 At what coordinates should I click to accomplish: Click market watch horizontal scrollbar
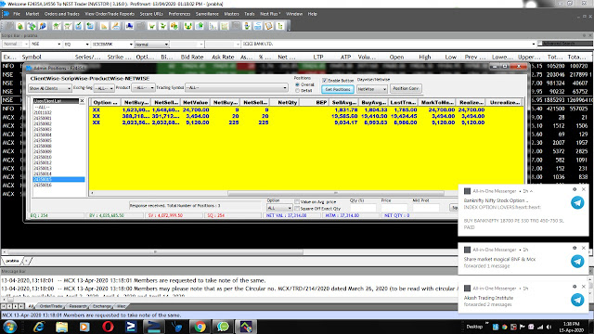(x=155, y=251)
